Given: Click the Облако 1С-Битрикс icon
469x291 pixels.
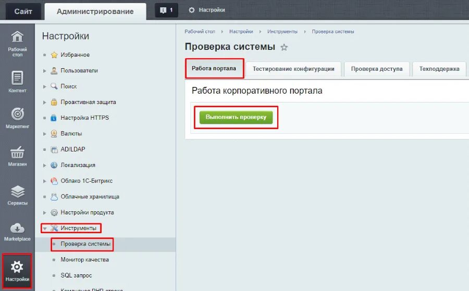Looking at the screenshot, I should [x=54, y=181].
